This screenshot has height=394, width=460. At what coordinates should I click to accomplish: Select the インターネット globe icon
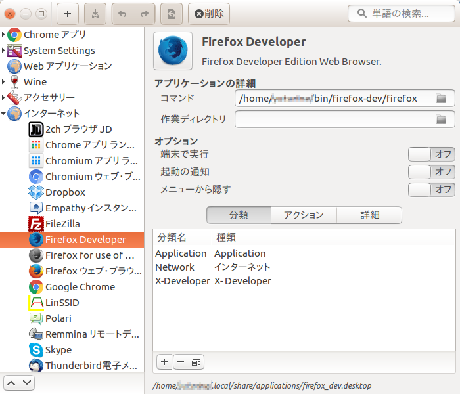pyautogui.click(x=14, y=114)
